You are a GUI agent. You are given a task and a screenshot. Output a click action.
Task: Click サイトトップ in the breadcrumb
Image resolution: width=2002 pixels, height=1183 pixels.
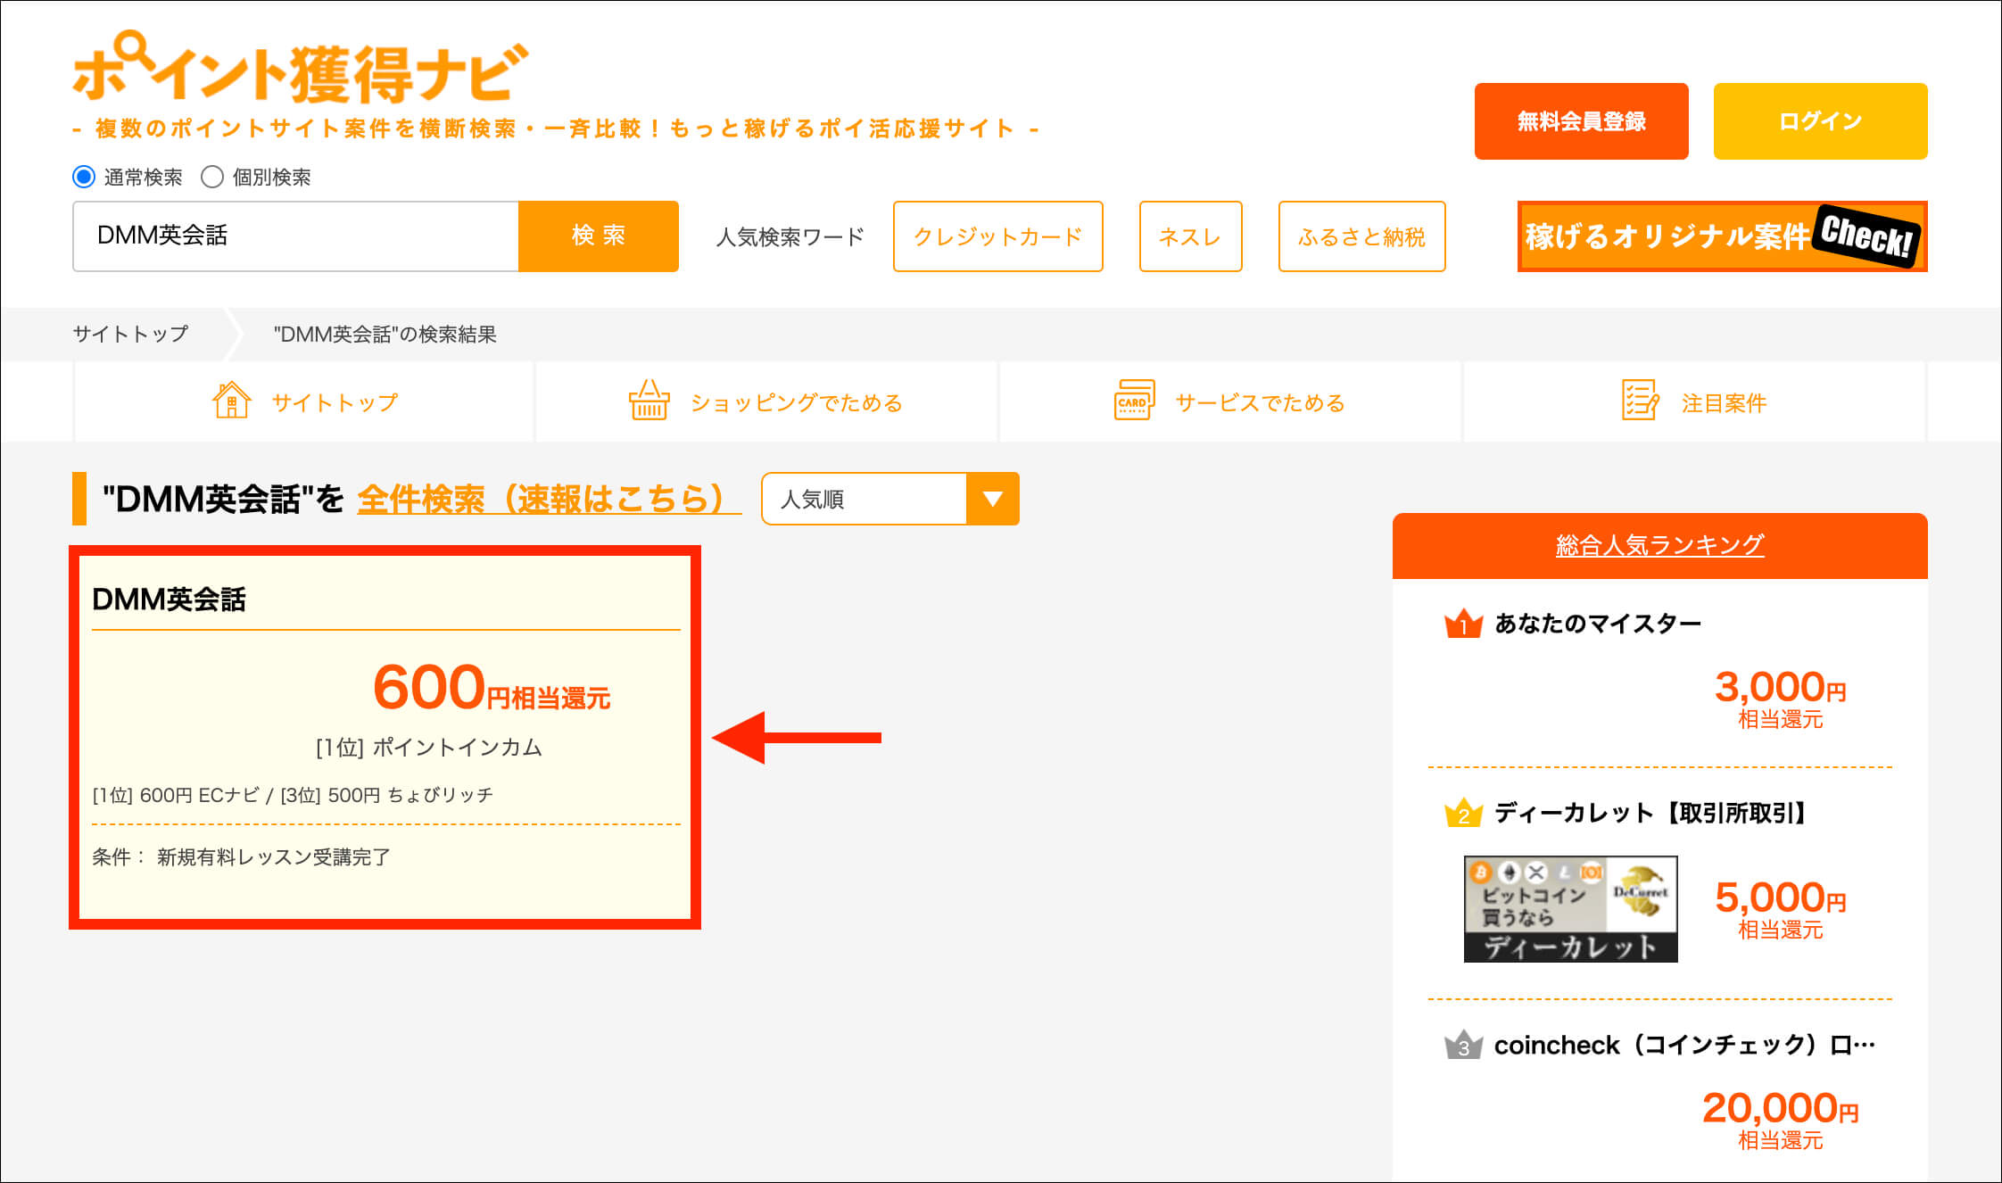point(130,334)
